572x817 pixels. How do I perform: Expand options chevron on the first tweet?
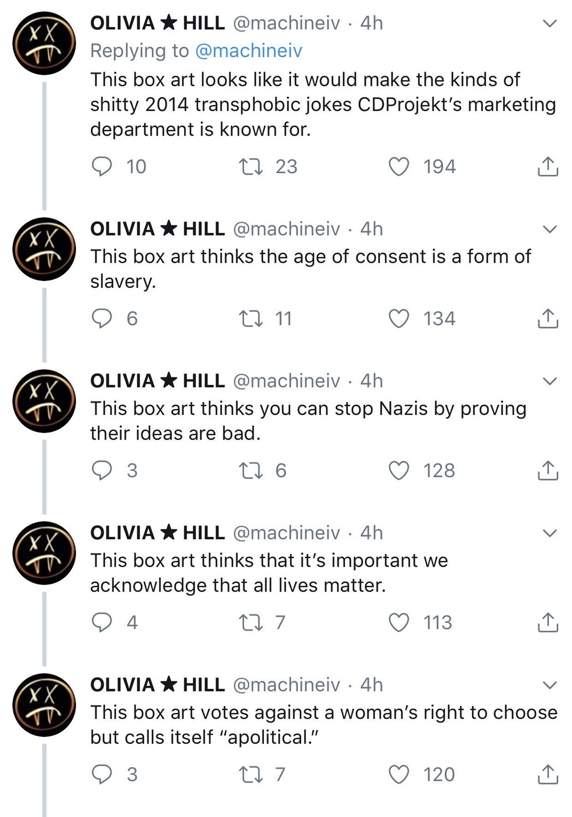550,23
